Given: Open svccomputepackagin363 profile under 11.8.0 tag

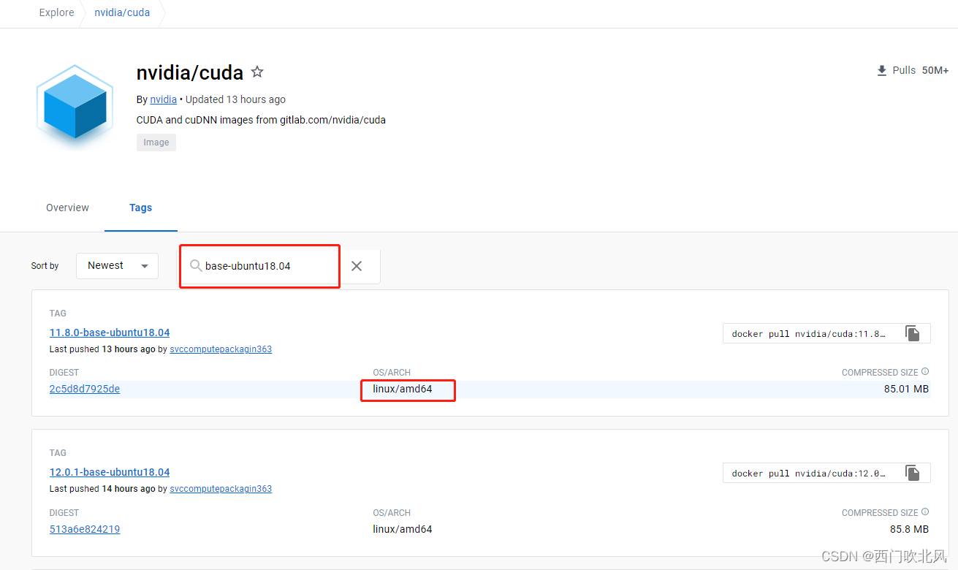Looking at the screenshot, I should 221,349.
